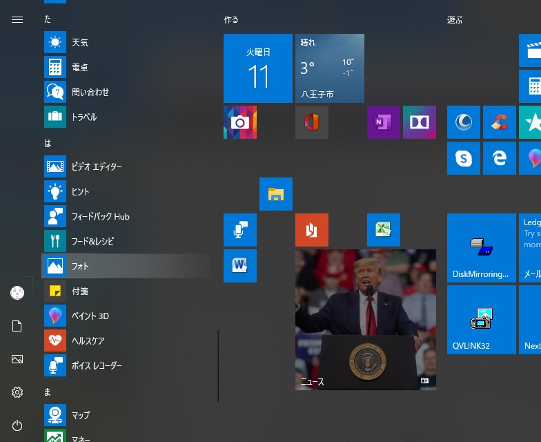The height and width of the screenshot is (442, 541).
Task: Click the voice recorder tile
Action: 240,230
